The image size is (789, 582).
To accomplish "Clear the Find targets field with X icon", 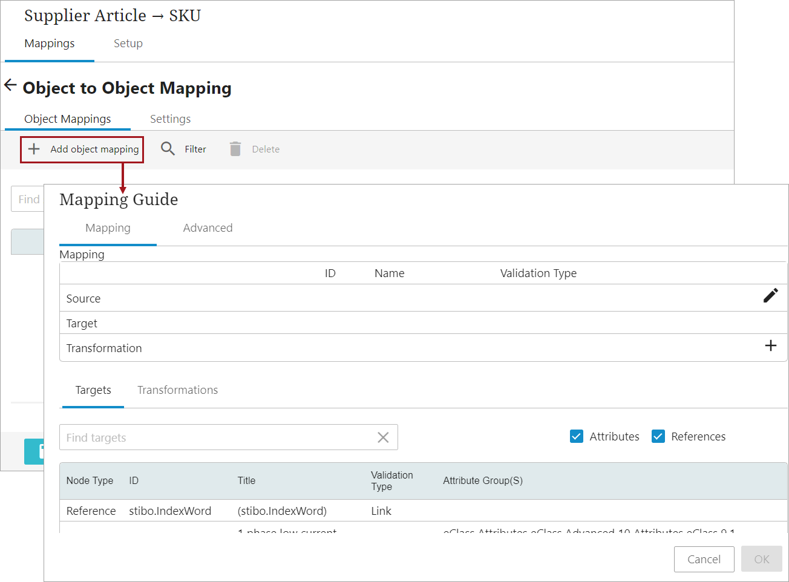I will [383, 437].
